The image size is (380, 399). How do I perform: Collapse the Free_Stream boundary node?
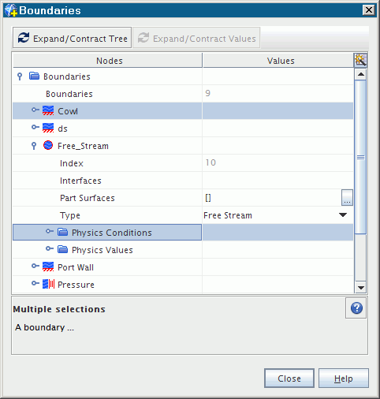tap(34, 146)
